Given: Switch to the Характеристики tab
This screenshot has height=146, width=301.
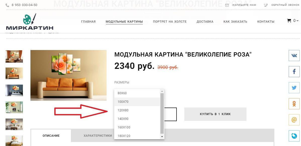Looking at the screenshot, I should pos(98,136).
